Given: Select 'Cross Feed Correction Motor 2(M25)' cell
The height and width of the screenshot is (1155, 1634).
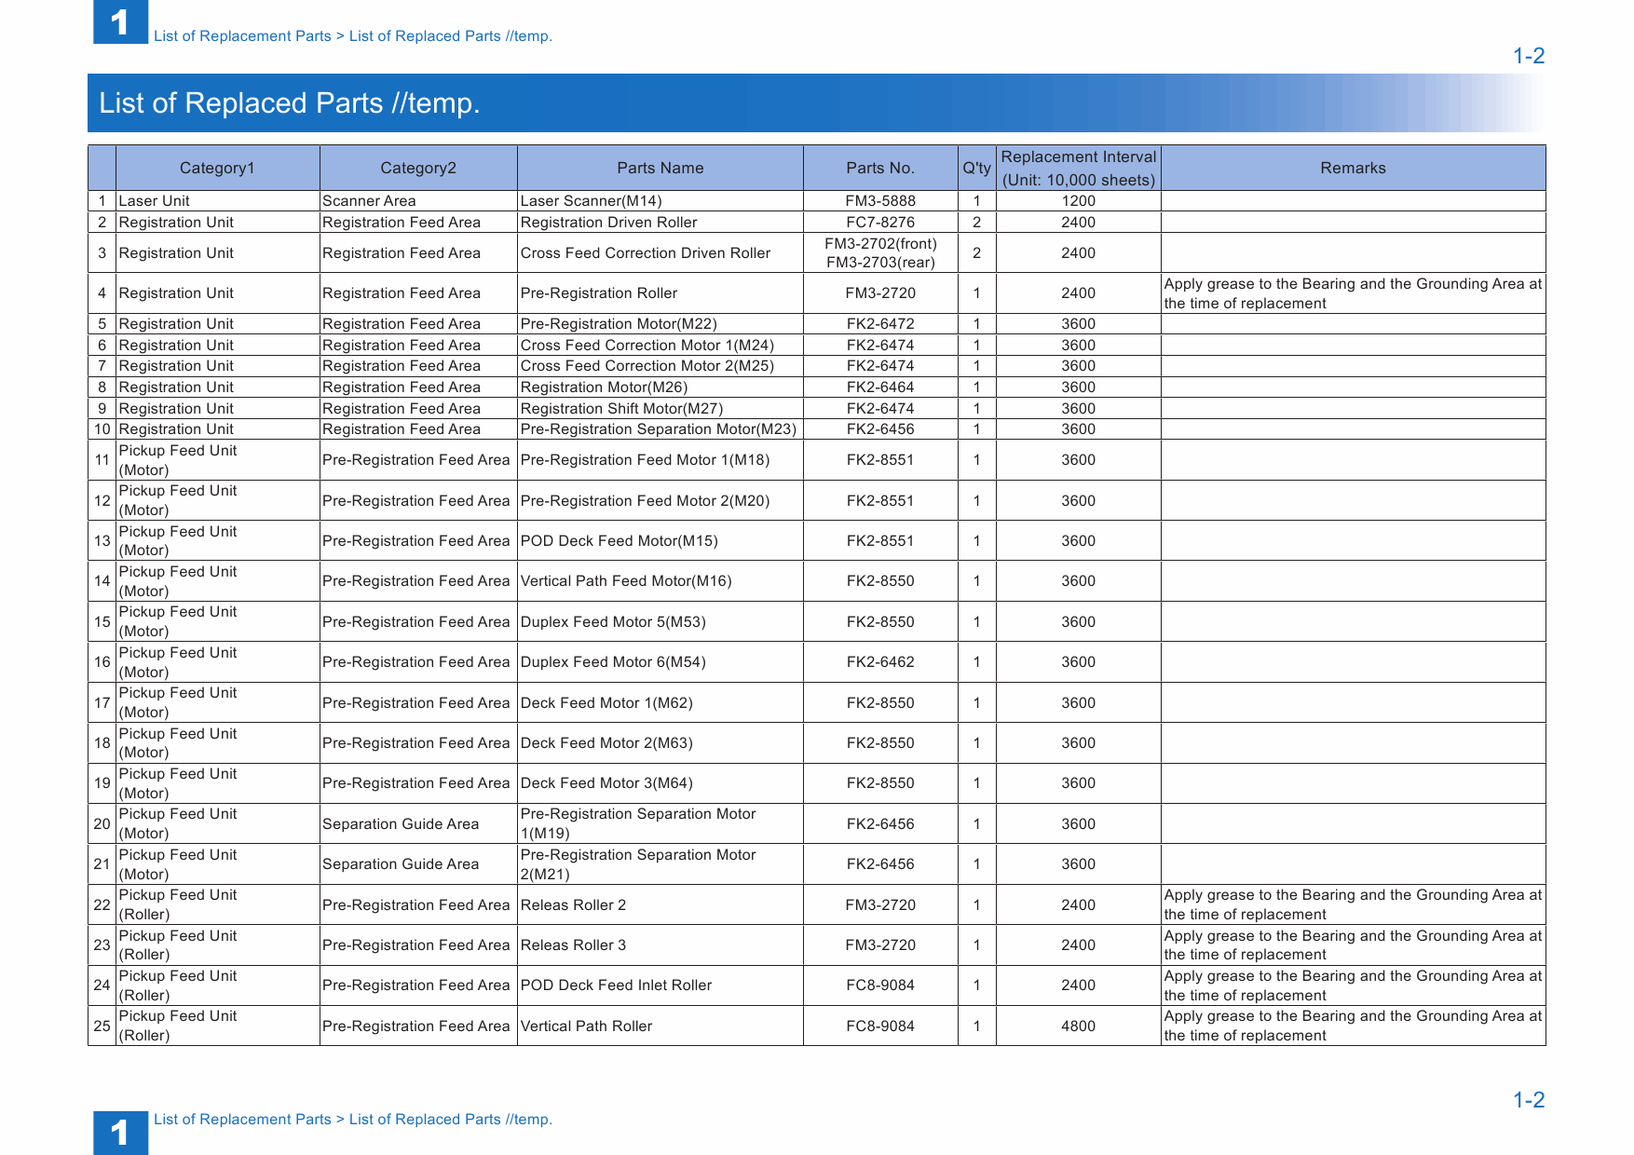Looking at the screenshot, I should tap(660, 366).
